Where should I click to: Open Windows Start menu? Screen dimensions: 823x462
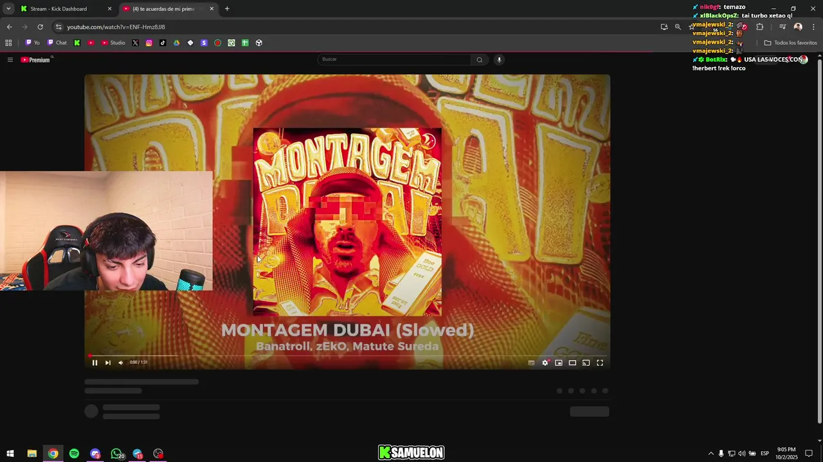pos(10,454)
